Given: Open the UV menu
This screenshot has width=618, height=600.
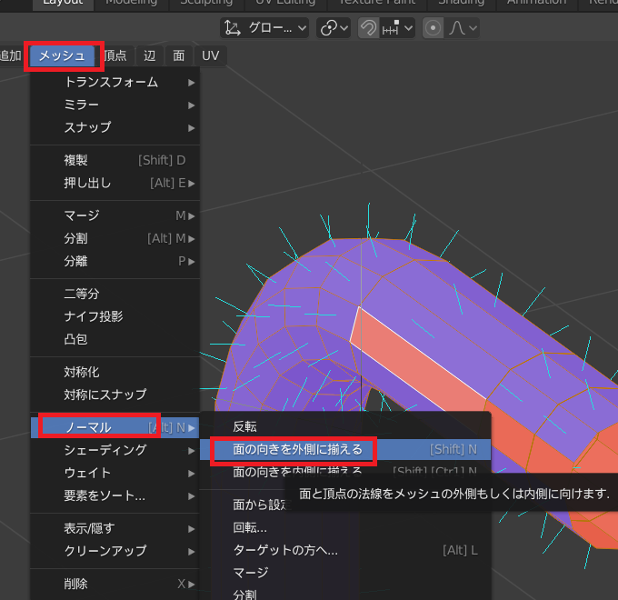Looking at the screenshot, I should 211,55.
